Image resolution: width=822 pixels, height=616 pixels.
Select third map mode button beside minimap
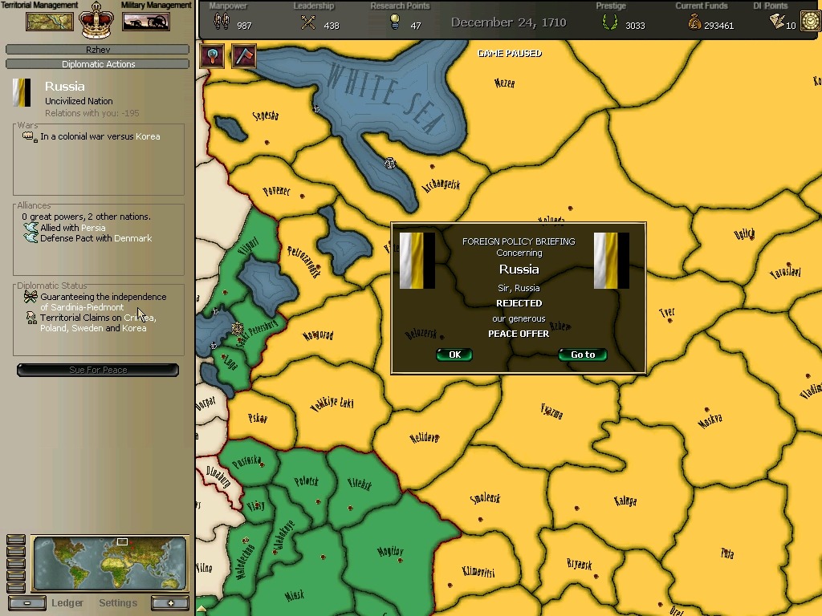point(16,564)
